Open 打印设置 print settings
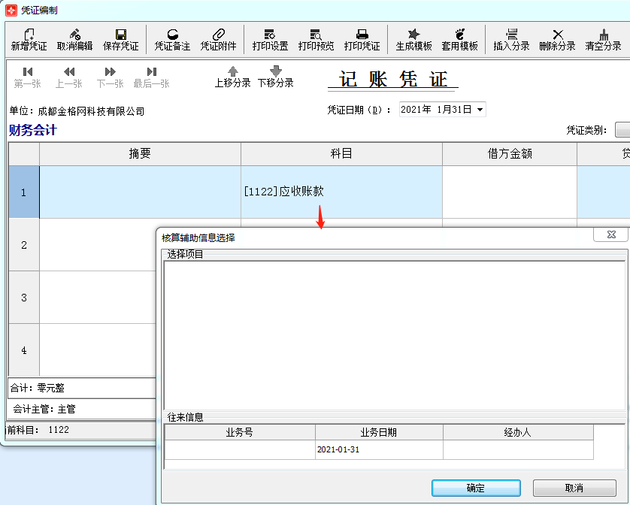Screen dimensions: 630x505 [270, 39]
